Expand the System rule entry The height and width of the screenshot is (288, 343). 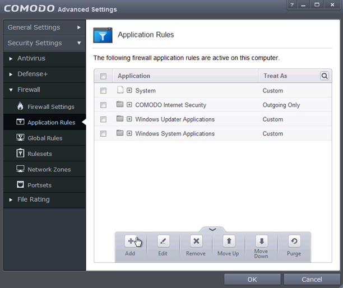(129, 90)
